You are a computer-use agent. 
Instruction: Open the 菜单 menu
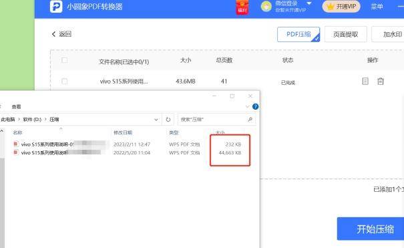(x=377, y=7)
